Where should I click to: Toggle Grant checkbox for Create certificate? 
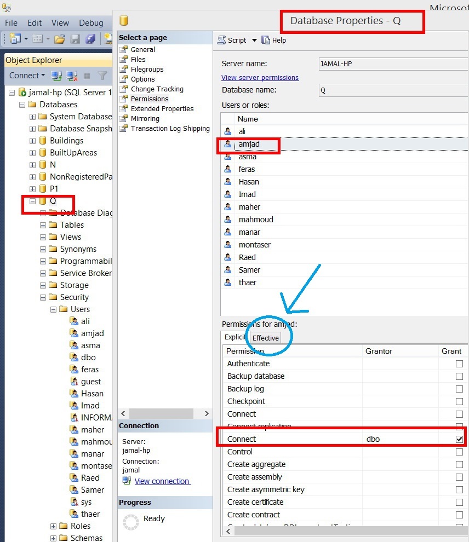[459, 502]
